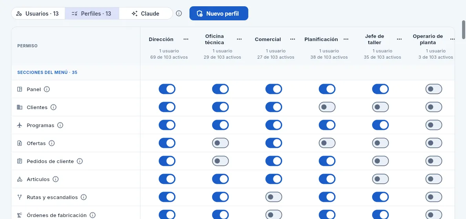Viewport: 466px width, 219px height.
Task: Click the "Pedidos de cliente" row label
Action: tap(50, 161)
